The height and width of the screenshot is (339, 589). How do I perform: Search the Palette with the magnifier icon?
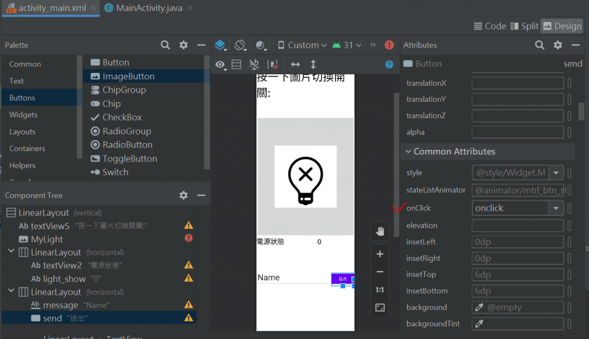coord(165,45)
